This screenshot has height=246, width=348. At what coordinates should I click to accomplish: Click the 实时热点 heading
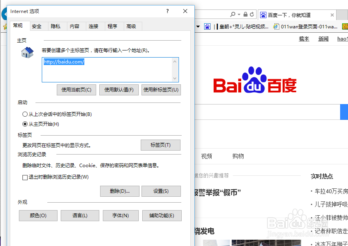tap(322, 176)
